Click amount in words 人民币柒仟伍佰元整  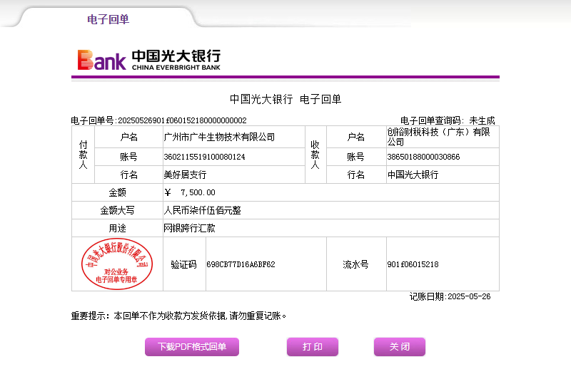pyautogui.click(x=202, y=211)
